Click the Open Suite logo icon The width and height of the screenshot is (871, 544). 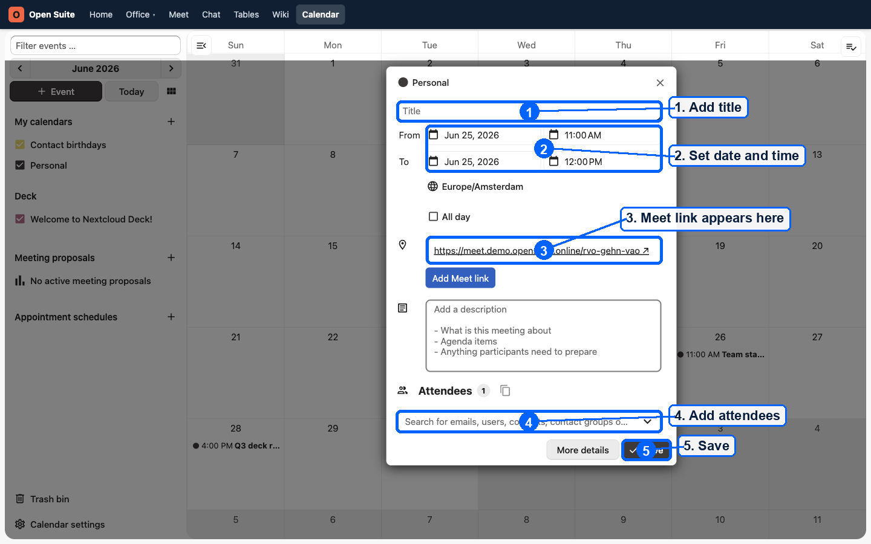[x=16, y=15]
